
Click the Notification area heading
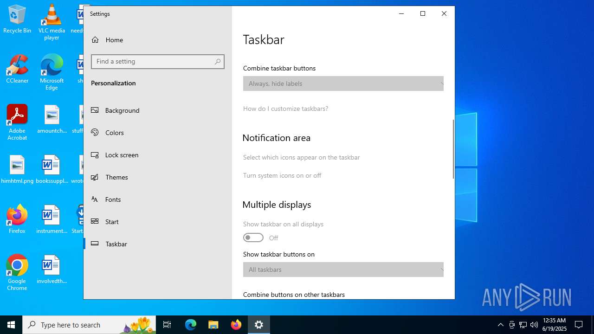coord(277,138)
